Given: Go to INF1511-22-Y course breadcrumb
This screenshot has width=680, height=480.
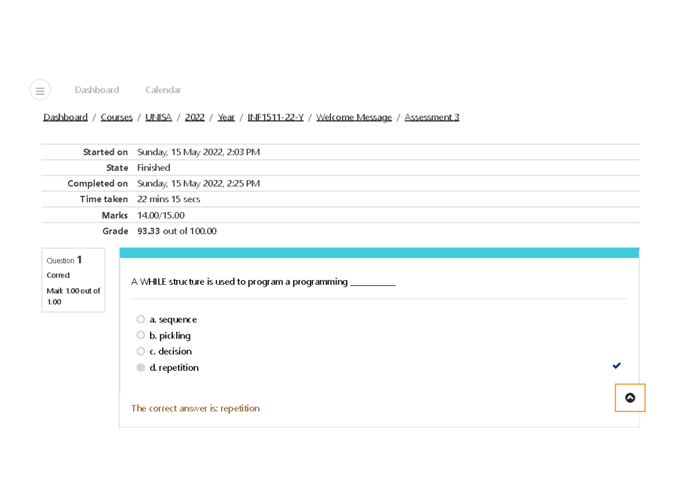Looking at the screenshot, I should pos(275,117).
